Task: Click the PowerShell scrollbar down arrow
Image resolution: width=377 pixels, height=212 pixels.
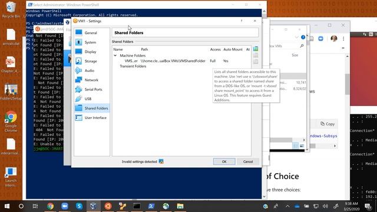Action: coord(264,197)
